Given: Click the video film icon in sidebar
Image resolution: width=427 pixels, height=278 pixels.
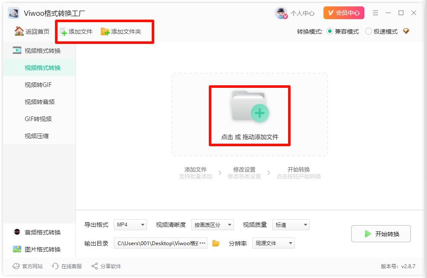Looking at the screenshot, I should [17, 50].
